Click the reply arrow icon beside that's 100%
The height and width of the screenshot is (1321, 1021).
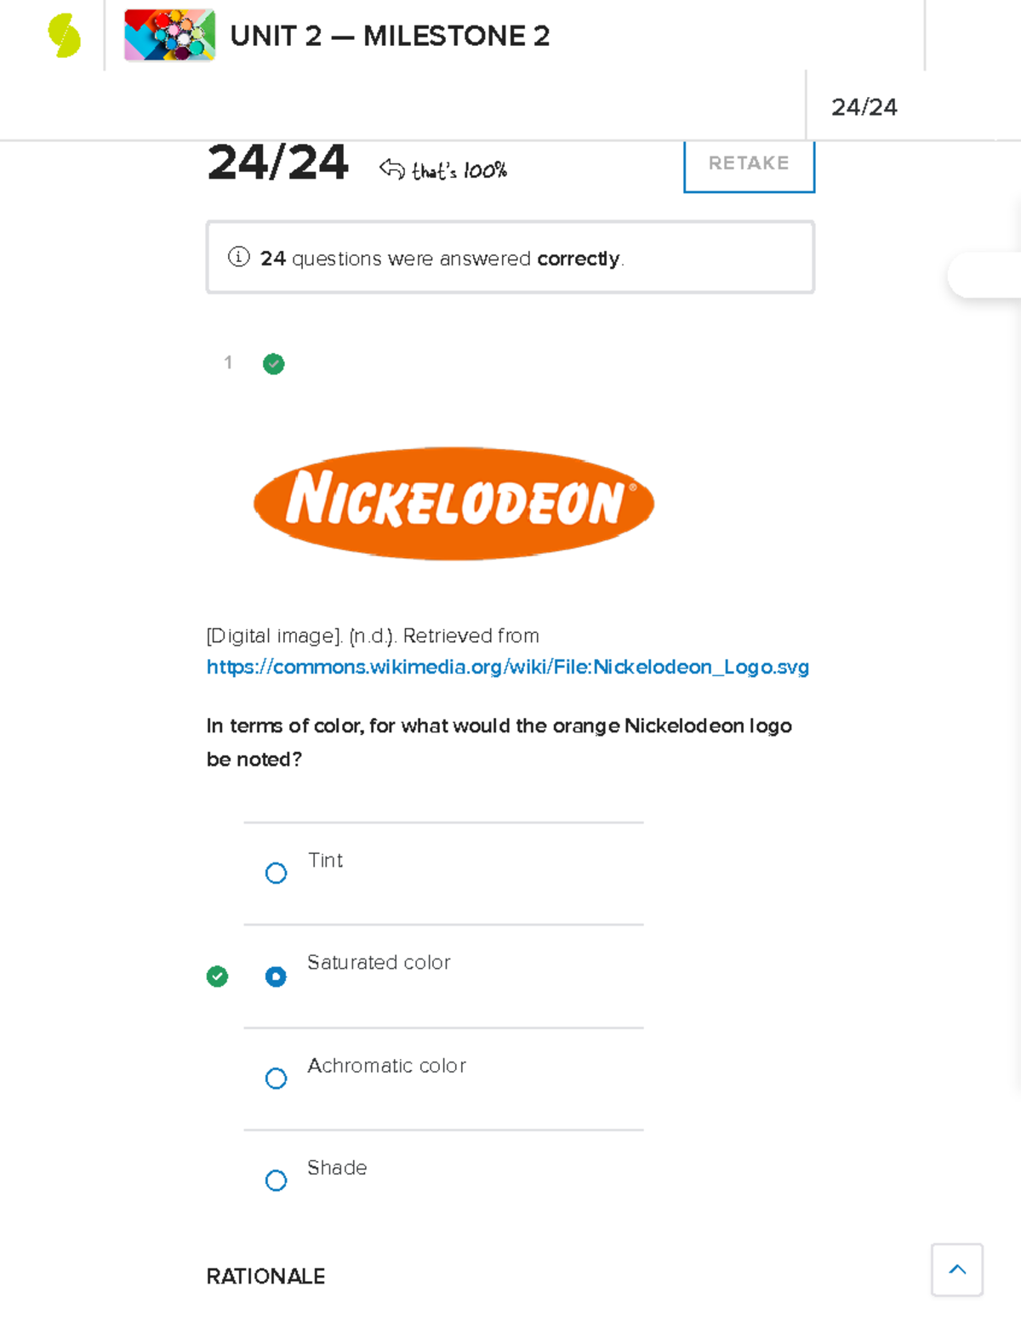click(391, 168)
